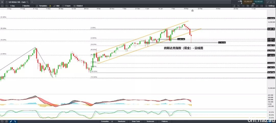Click the 10,608.833 axis price label

271,78
